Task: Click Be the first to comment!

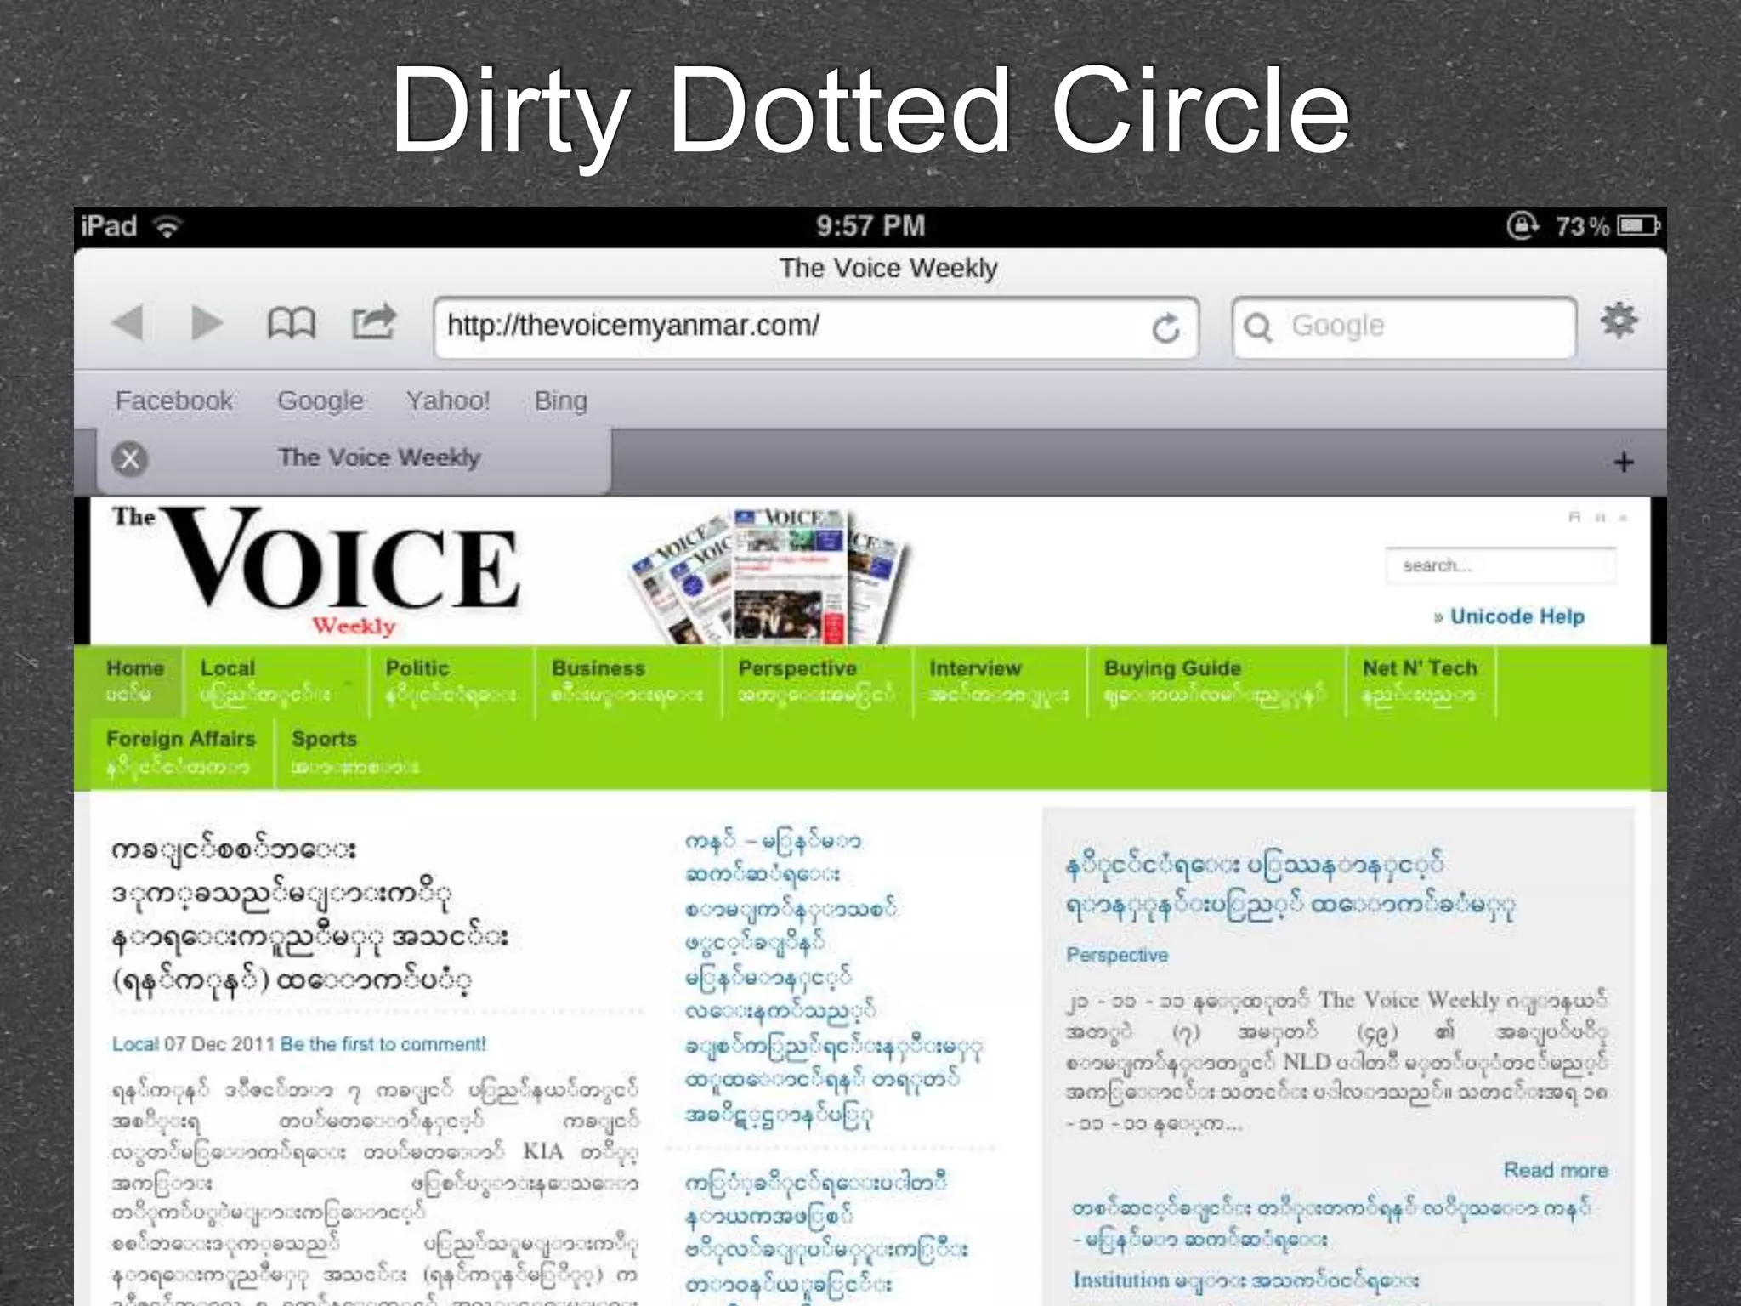Action: [x=383, y=1044]
